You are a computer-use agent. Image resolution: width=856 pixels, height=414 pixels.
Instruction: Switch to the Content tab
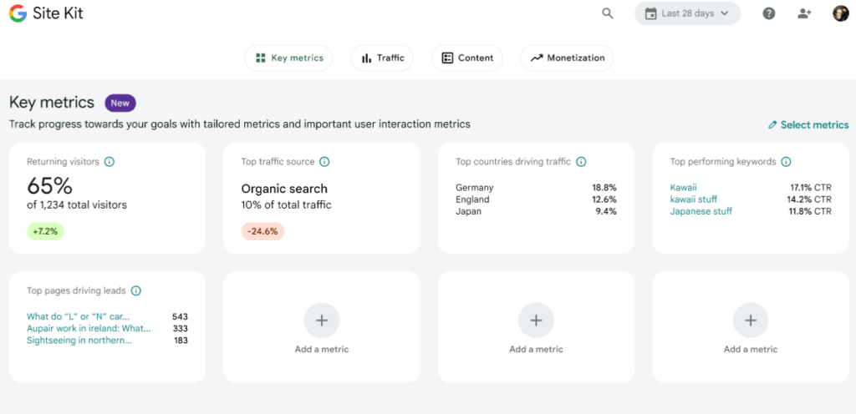tap(466, 58)
